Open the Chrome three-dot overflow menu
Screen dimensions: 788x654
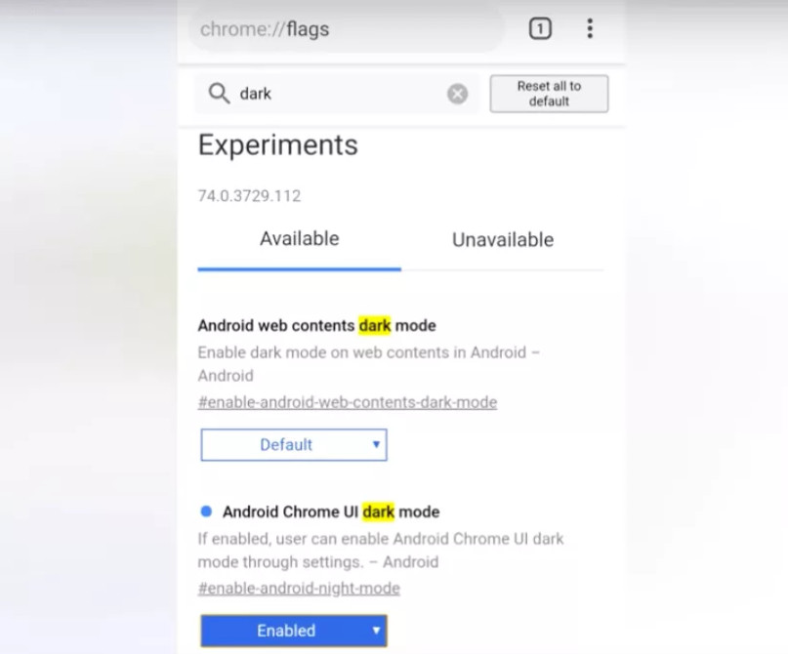tap(590, 28)
